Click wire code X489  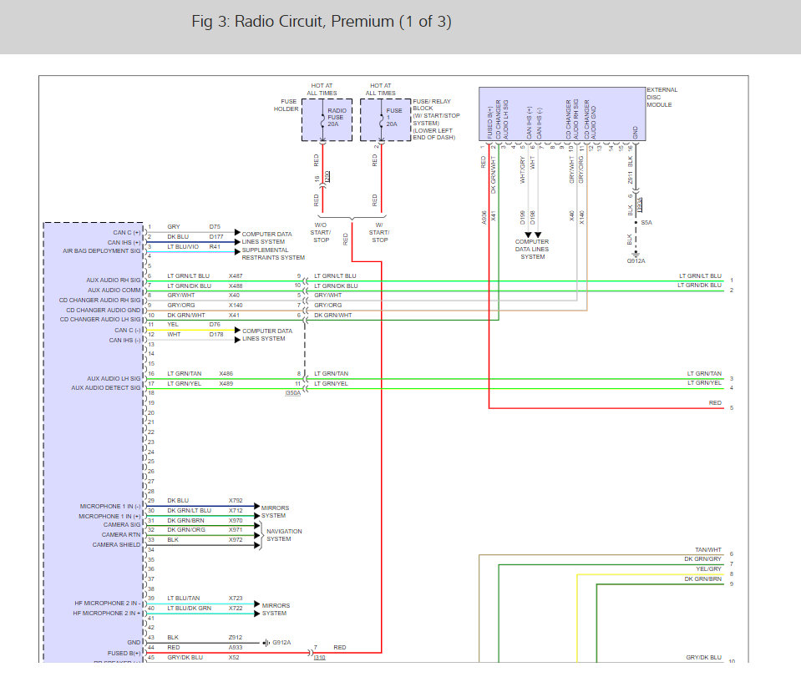(x=226, y=383)
